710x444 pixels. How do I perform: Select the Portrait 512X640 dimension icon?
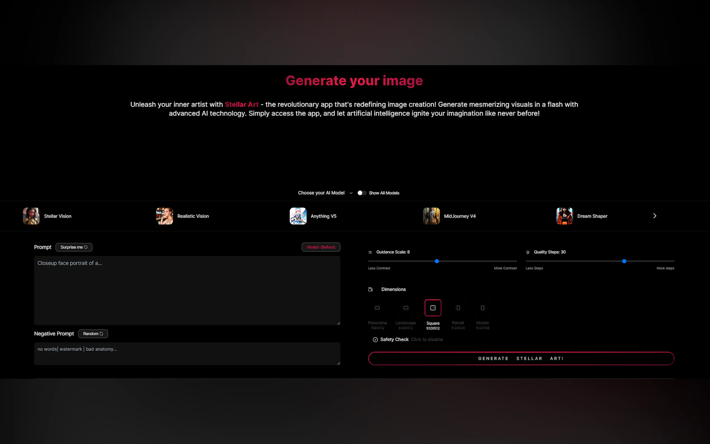[458, 308]
